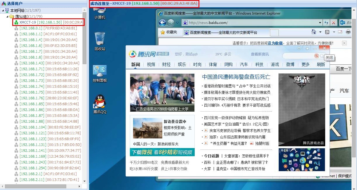Launch 腾讯QQ from the desktop shortcut

click(100, 104)
